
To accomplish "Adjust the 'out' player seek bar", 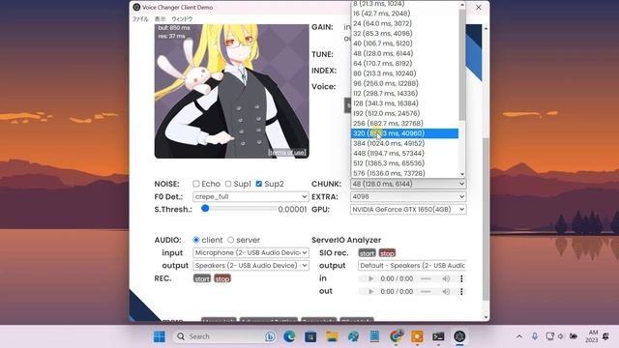I will (x=426, y=292).
